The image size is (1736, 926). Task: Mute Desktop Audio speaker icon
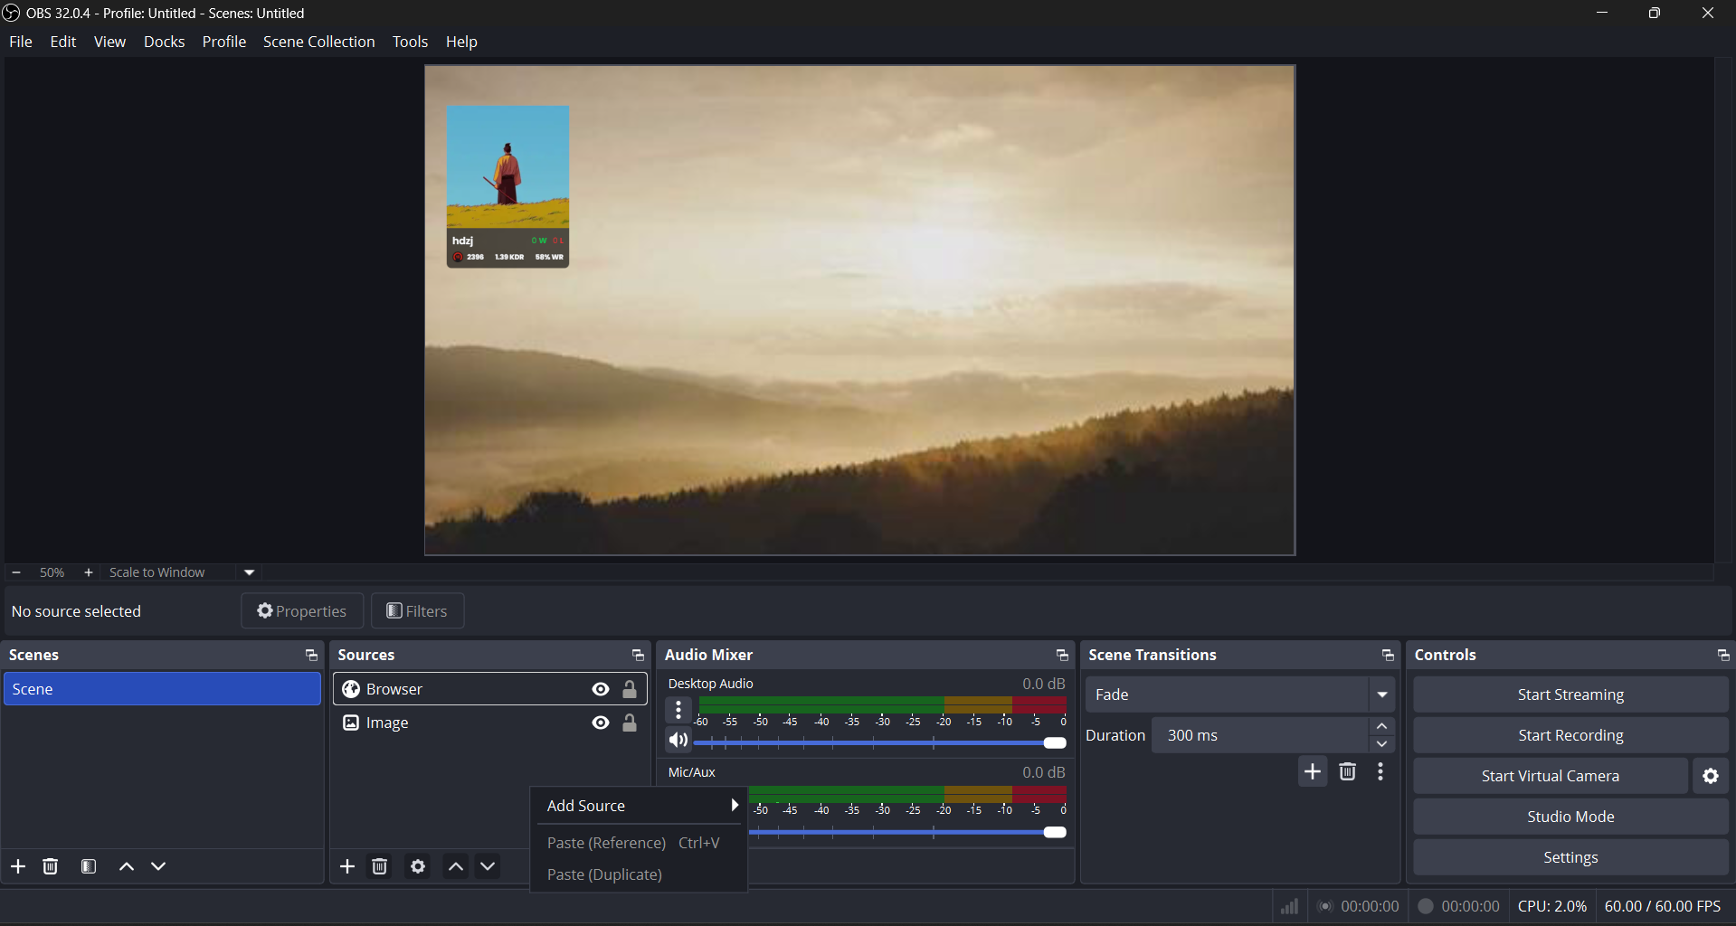678,741
